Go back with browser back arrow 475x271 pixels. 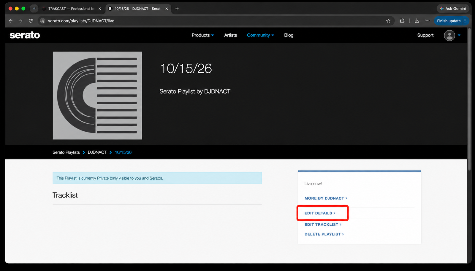[x=11, y=21]
